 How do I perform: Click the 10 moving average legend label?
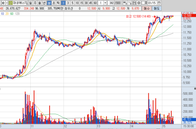point(2,14)
